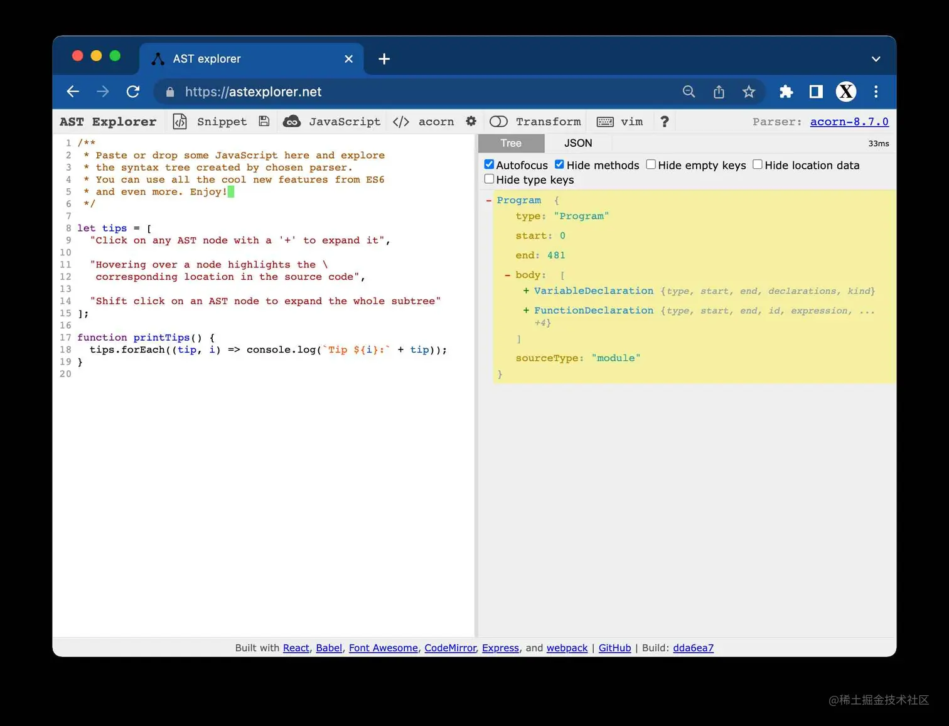949x726 pixels.
Task: Bookmark the page with the star icon
Action: [x=749, y=92]
